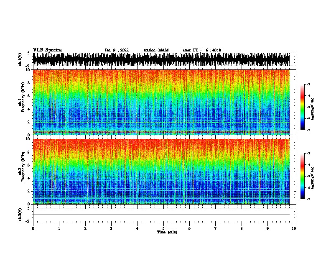Click time axis tick label '10'

(x=294, y=228)
